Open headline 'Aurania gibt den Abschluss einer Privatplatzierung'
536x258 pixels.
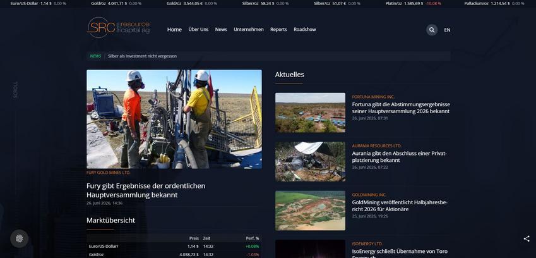pyautogui.click(x=399, y=157)
